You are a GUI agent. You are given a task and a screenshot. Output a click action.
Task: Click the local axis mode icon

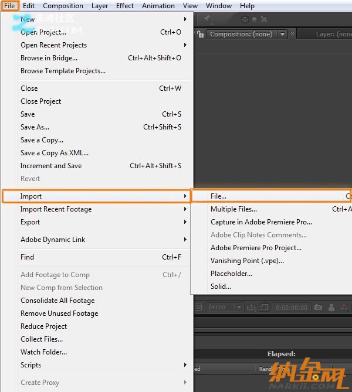coord(244,19)
